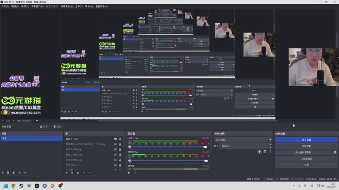
Task: Add a transition with the plus icon
Action: (259, 152)
